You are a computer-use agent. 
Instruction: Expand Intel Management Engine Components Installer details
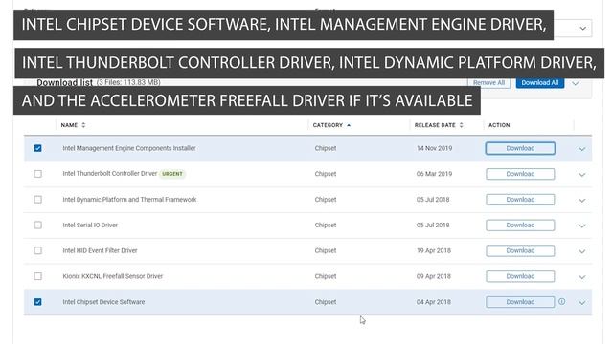581,149
